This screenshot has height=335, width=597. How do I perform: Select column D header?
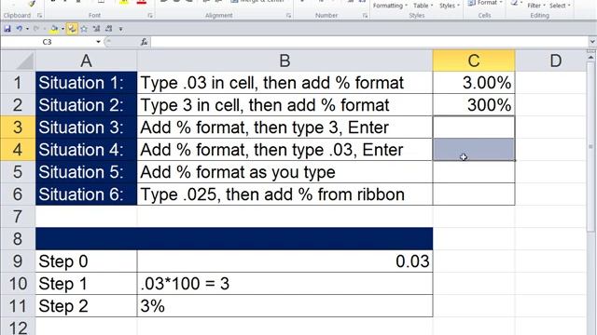(x=556, y=60)
